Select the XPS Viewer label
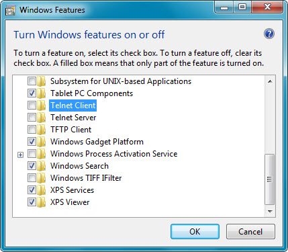Image resolution: width=288 pixels, height=252 pixels. click(70, 202)
